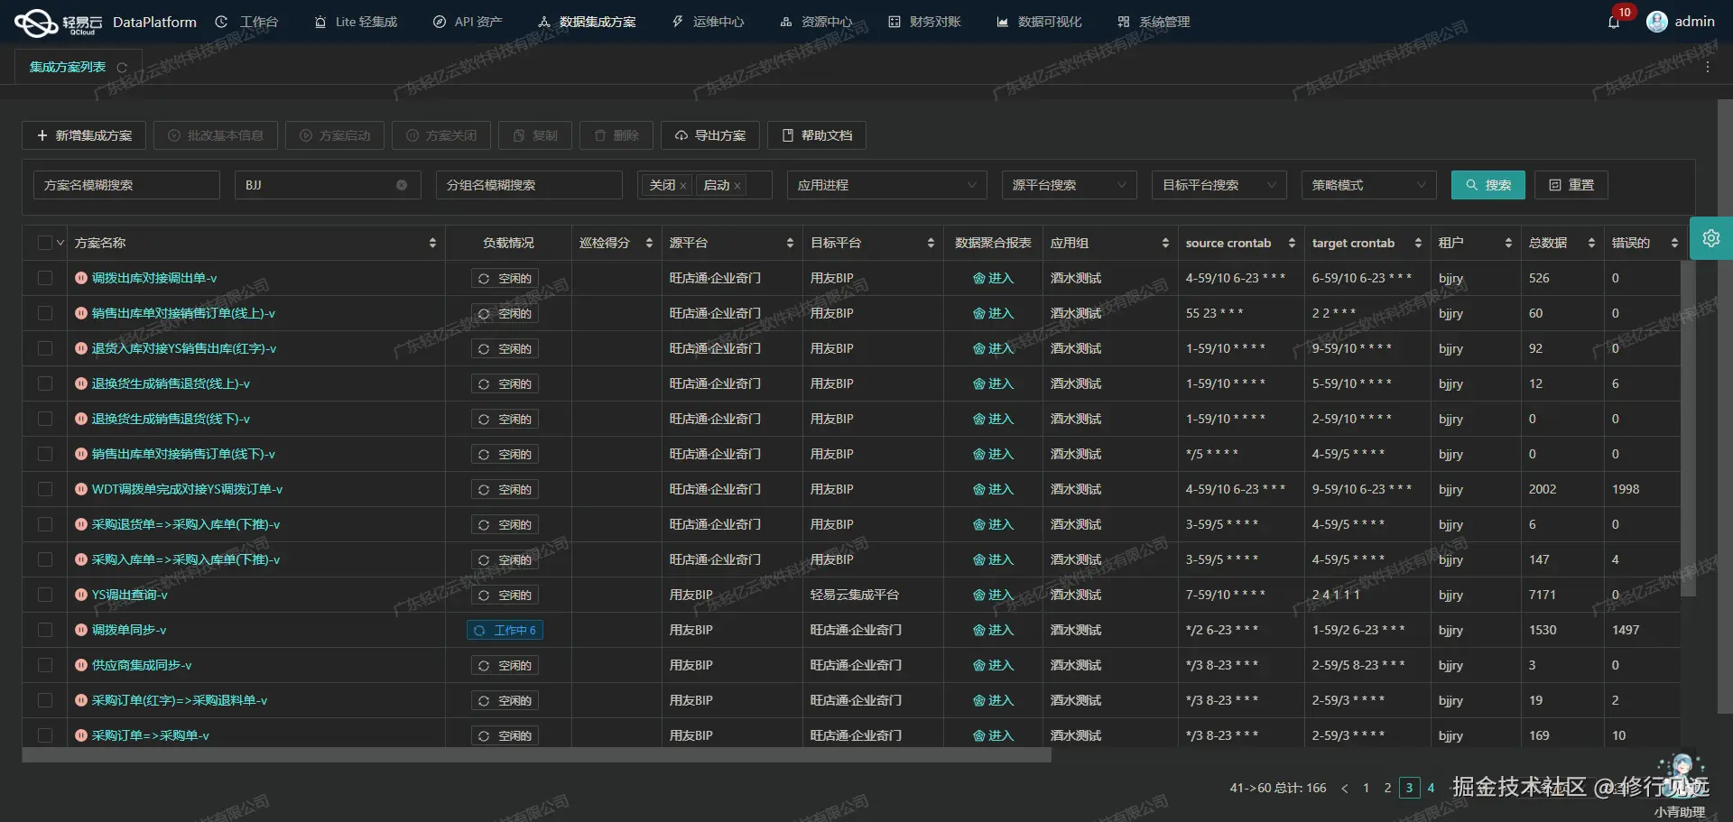1733x822 pixels.
Task: Click the 新增集成方案 button
Action: point(83,135)
